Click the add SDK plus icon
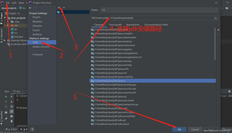 (x=59, y=8)
